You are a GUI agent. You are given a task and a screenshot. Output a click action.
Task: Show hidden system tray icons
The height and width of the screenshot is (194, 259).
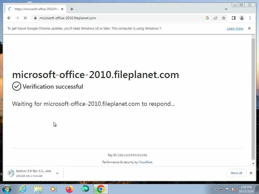pyautogui.click(x=215, y=189)
